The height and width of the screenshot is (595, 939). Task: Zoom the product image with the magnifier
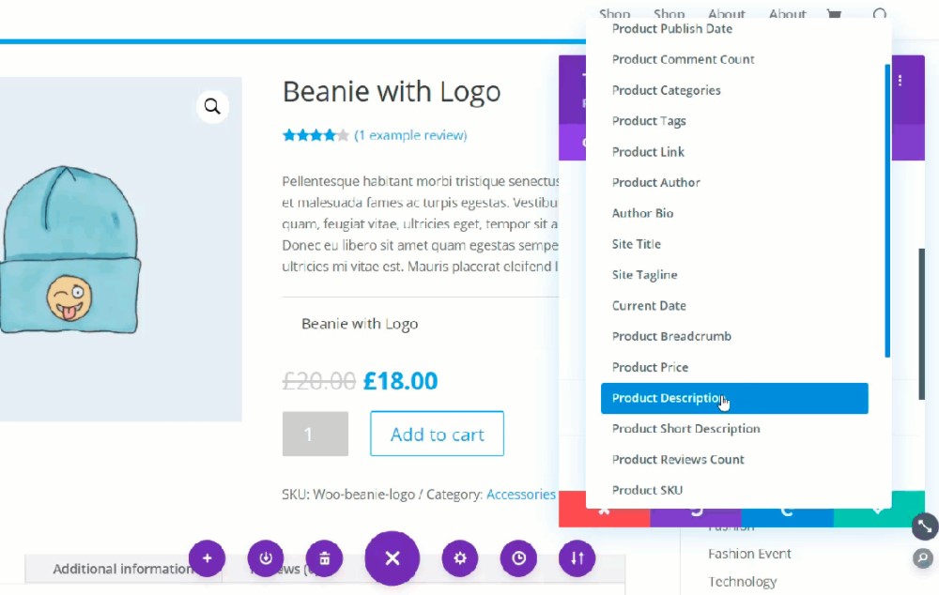212,106
